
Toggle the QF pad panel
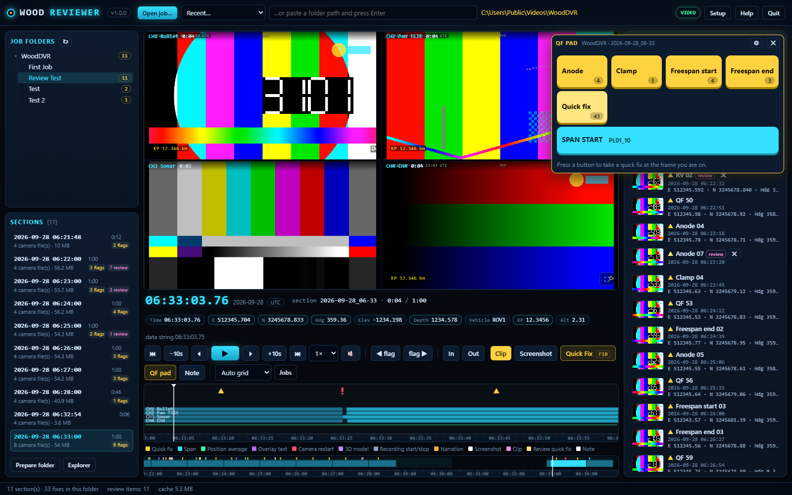point(160,373)
